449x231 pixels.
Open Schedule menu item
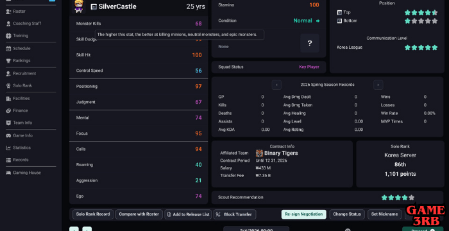pos(22,48)
